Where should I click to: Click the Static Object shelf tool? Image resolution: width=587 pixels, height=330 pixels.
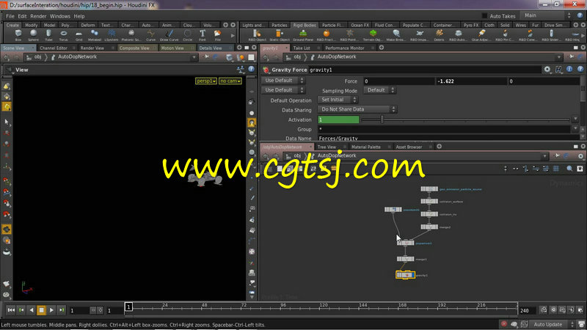280,35
